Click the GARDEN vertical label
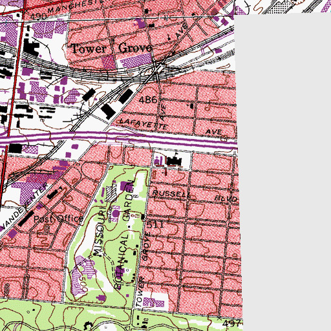 point(129,200)
